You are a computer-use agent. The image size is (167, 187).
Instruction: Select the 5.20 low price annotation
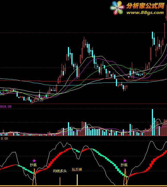[40, 100]
